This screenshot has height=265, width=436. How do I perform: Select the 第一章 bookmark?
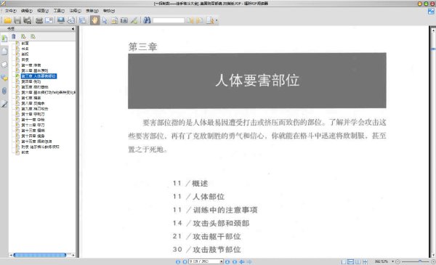click(31, 65)
